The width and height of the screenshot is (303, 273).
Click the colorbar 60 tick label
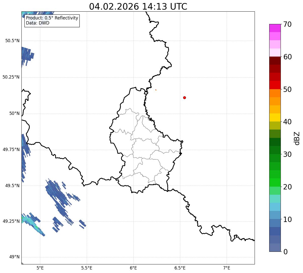(287, 57)
